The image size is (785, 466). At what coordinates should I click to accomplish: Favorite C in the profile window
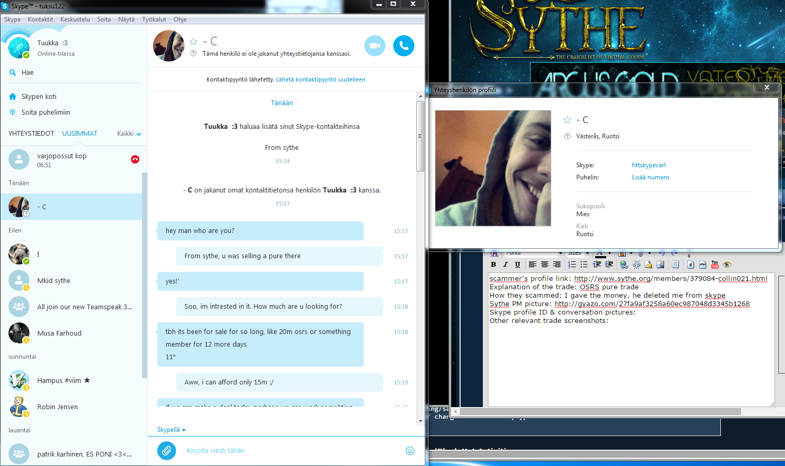pyautogui.click(x=567, y=120)
